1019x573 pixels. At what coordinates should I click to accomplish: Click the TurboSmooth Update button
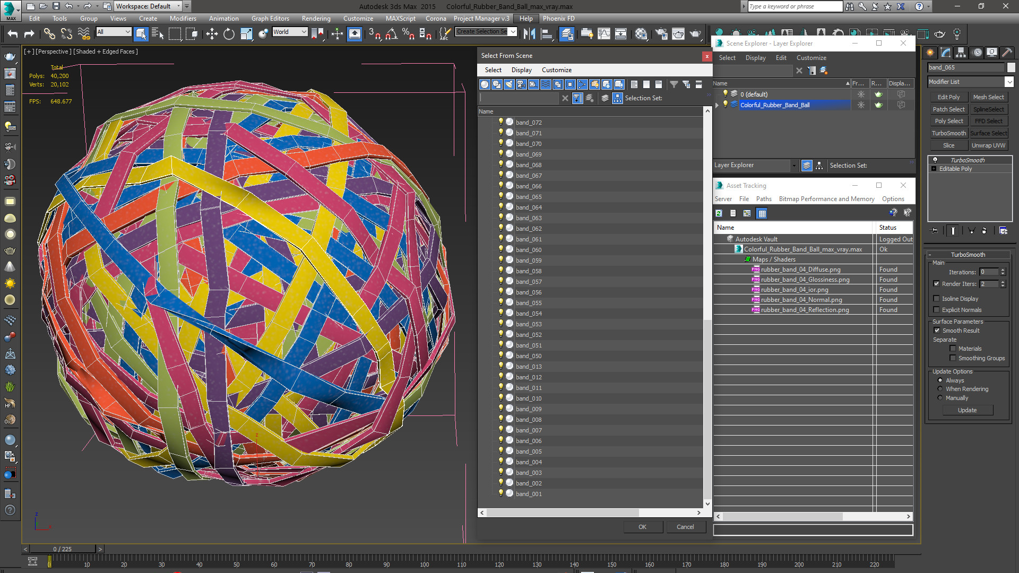(x=967, y=410)
